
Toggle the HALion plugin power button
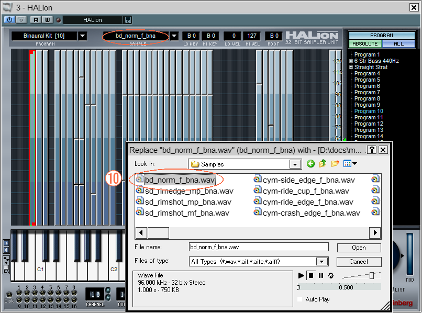(x=9, y=20)
